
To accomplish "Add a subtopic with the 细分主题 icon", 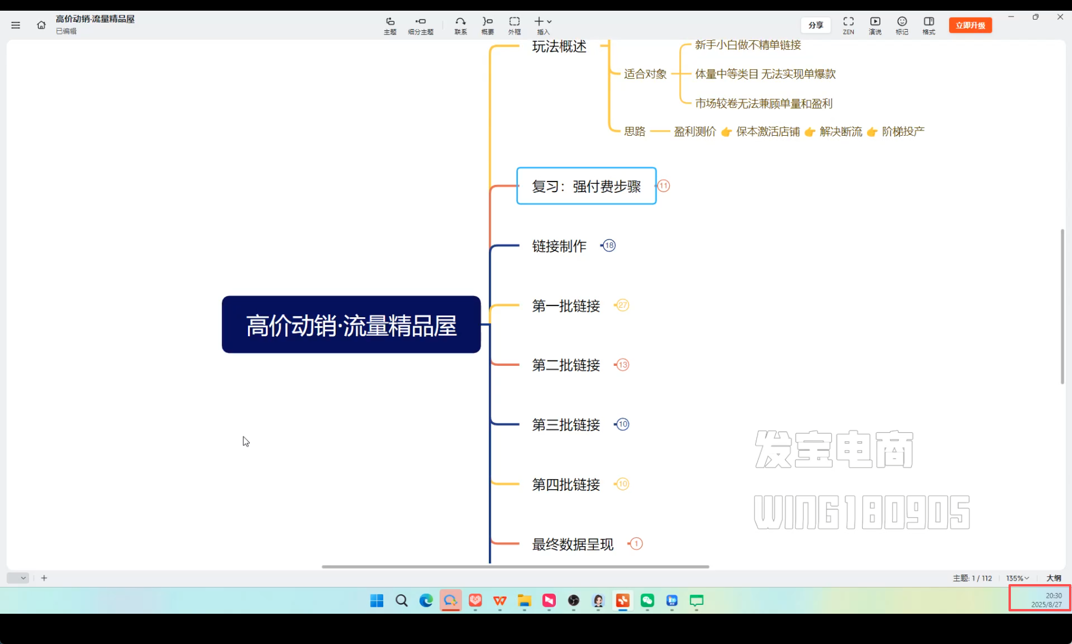I will point(421,25).
